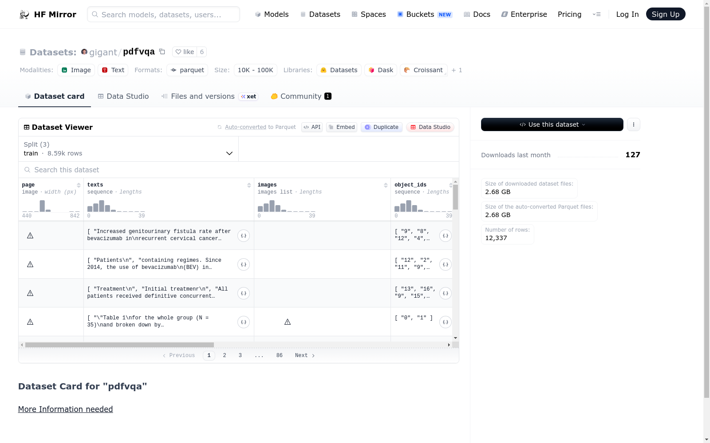Open the more options kebab menu

[x=634, y=124]
